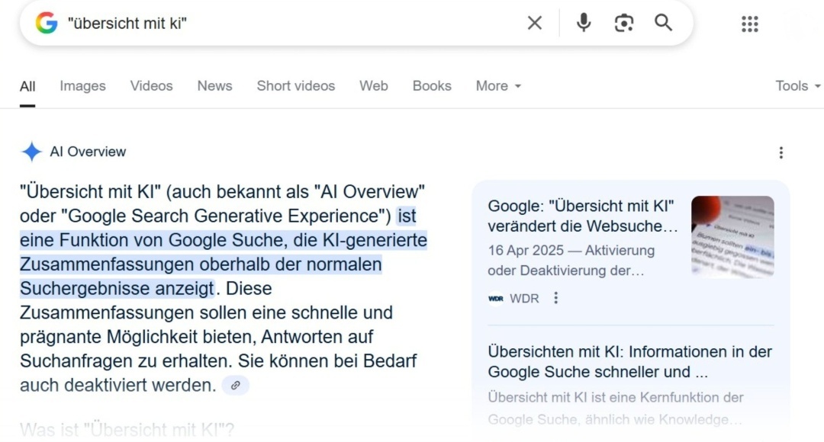Select the All tab

(x=27, y=86)
